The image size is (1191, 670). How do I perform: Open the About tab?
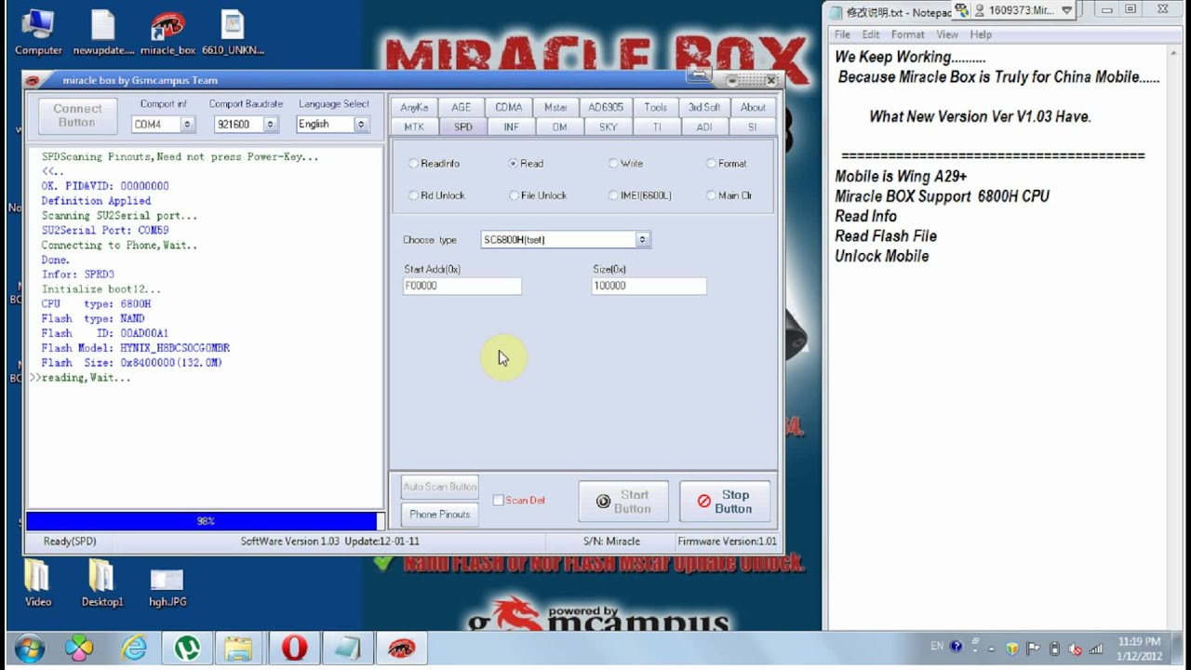[753, 107]
